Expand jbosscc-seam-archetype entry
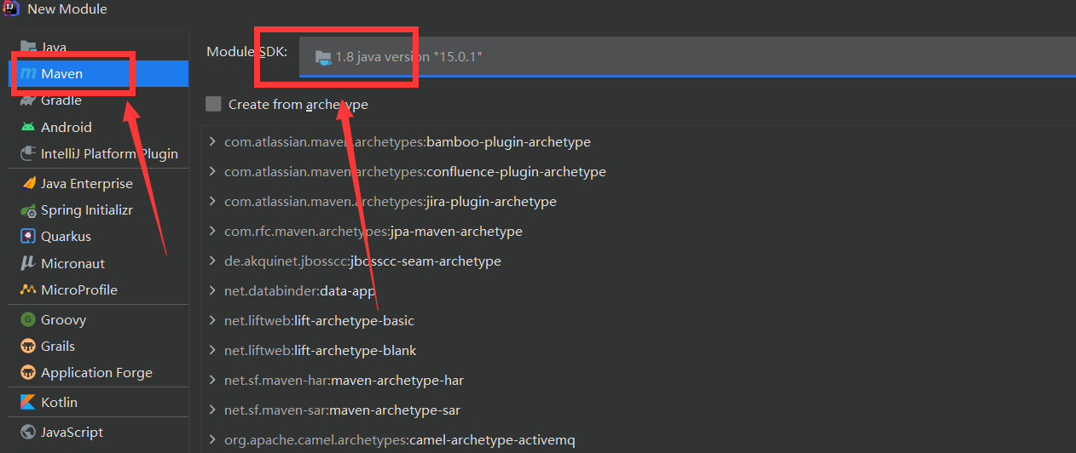1076x453 pixels. coord(212,261)
